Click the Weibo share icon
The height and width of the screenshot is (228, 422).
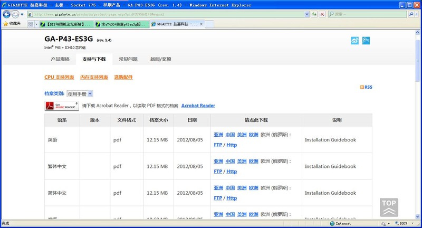tap(354, 41)
